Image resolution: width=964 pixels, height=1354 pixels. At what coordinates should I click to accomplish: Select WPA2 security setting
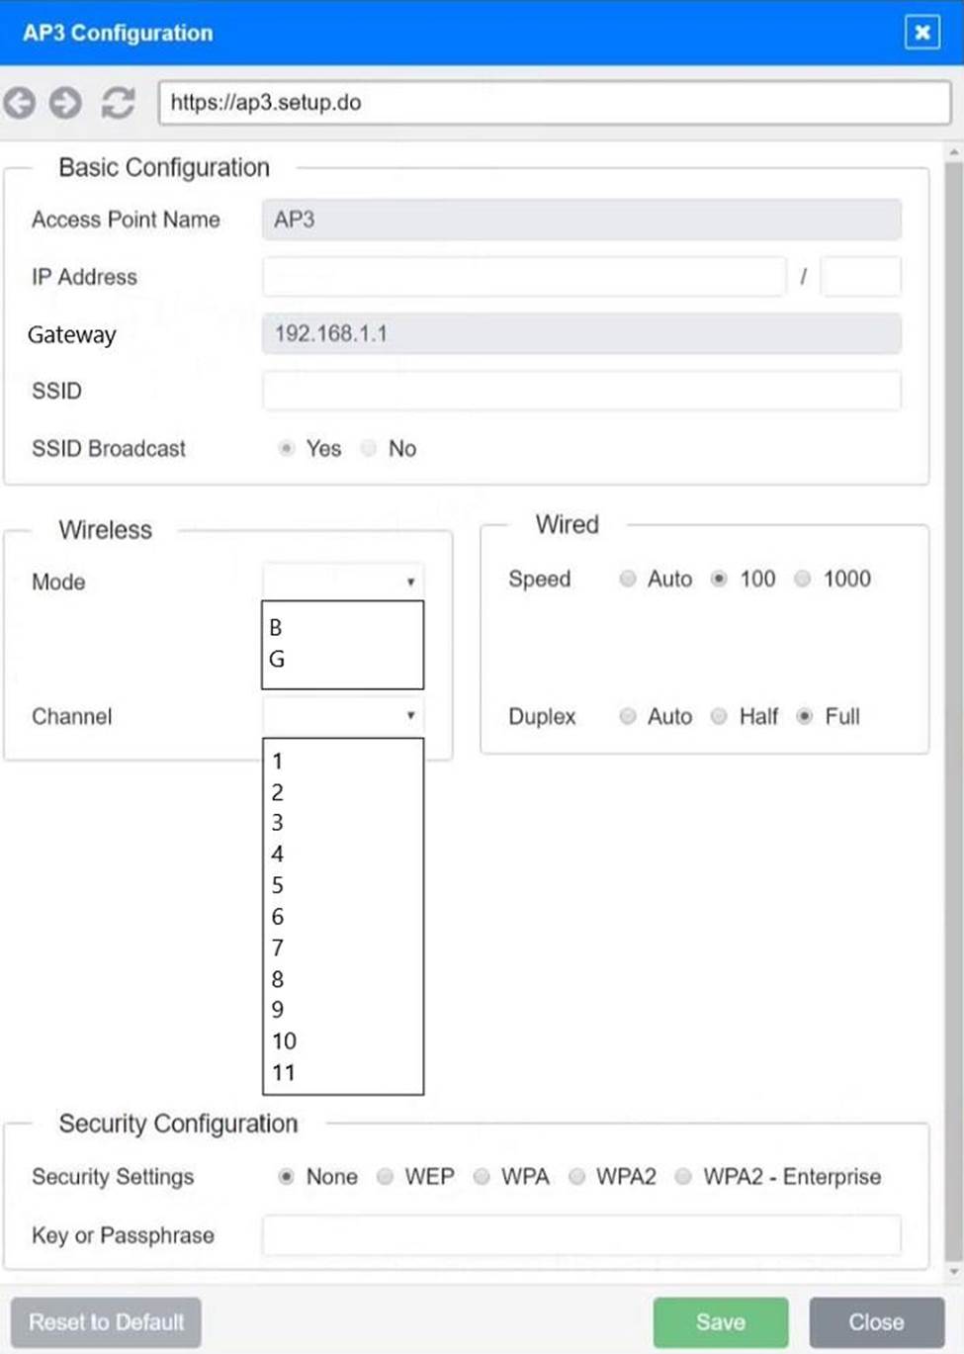pos(575,1176)
